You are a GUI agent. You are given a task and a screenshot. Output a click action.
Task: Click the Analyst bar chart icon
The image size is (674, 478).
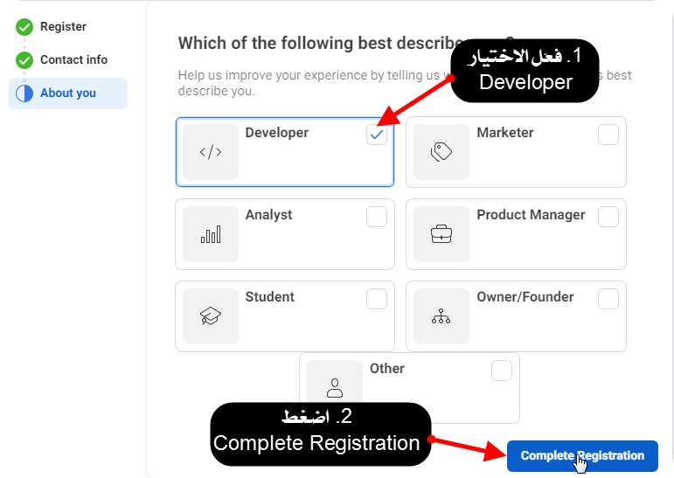pyautogui.click(x=211, y=234)
